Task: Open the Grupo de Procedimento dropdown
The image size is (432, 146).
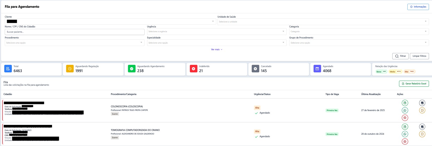Action: [359, 43]
